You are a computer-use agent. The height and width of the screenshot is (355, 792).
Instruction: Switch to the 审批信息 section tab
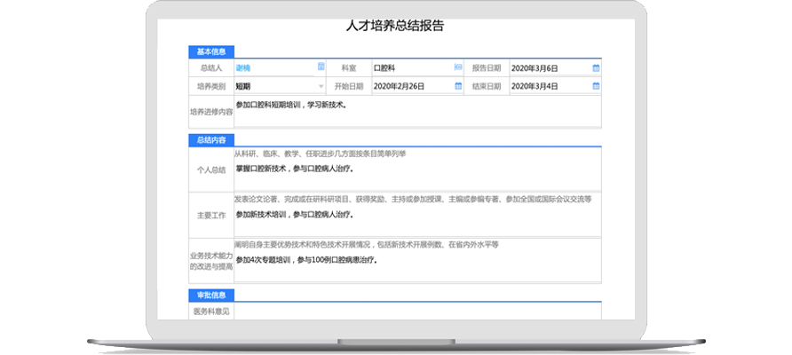pyautogui.click(x=210, y=295)
